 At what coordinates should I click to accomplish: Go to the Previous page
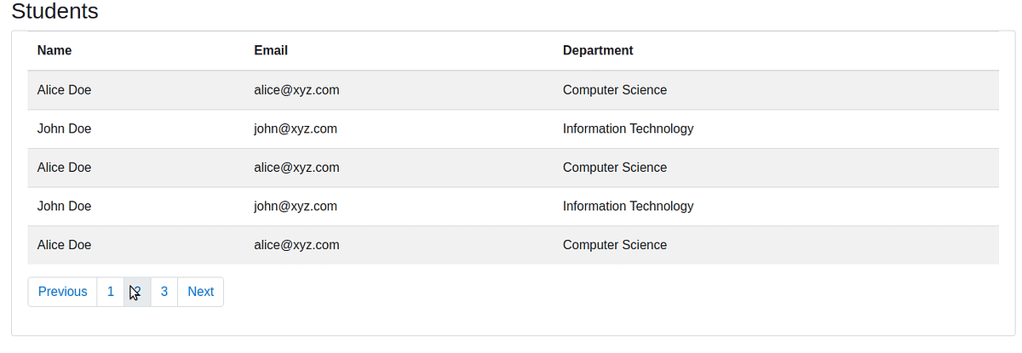click(62, 292)
